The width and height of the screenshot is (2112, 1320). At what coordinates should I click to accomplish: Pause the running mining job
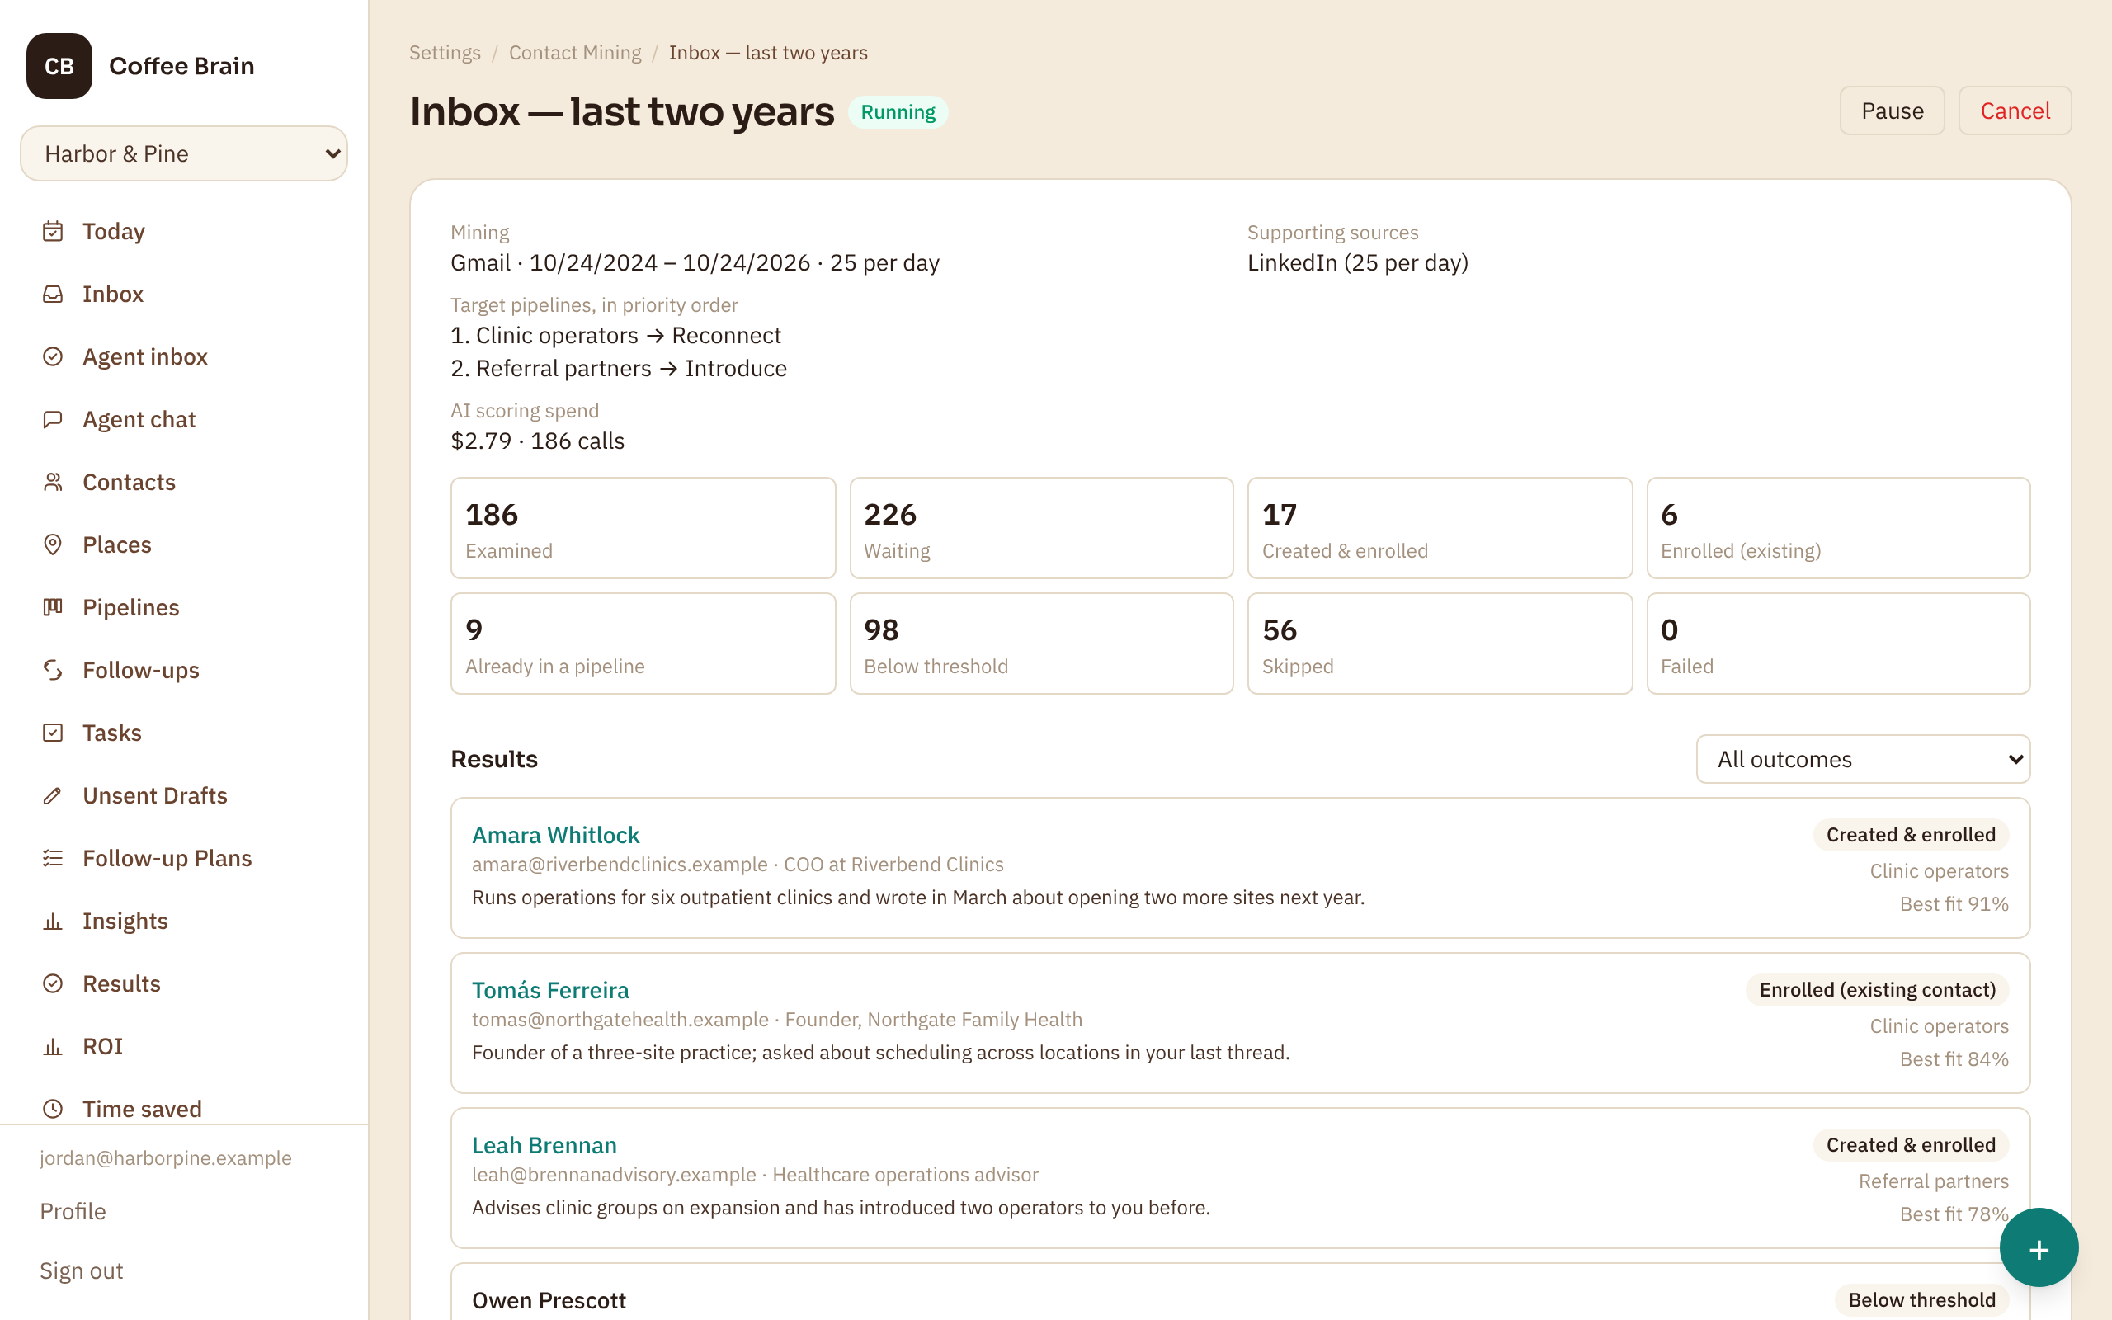point(1892,111)
